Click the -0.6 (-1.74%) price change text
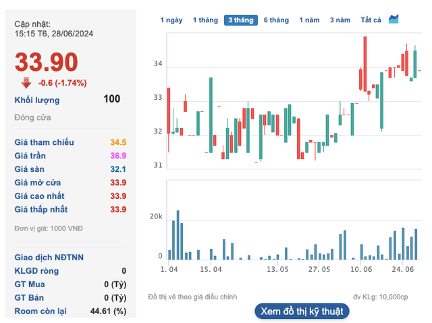The height and width of the screenshot is (323, 432). (62, 83)
